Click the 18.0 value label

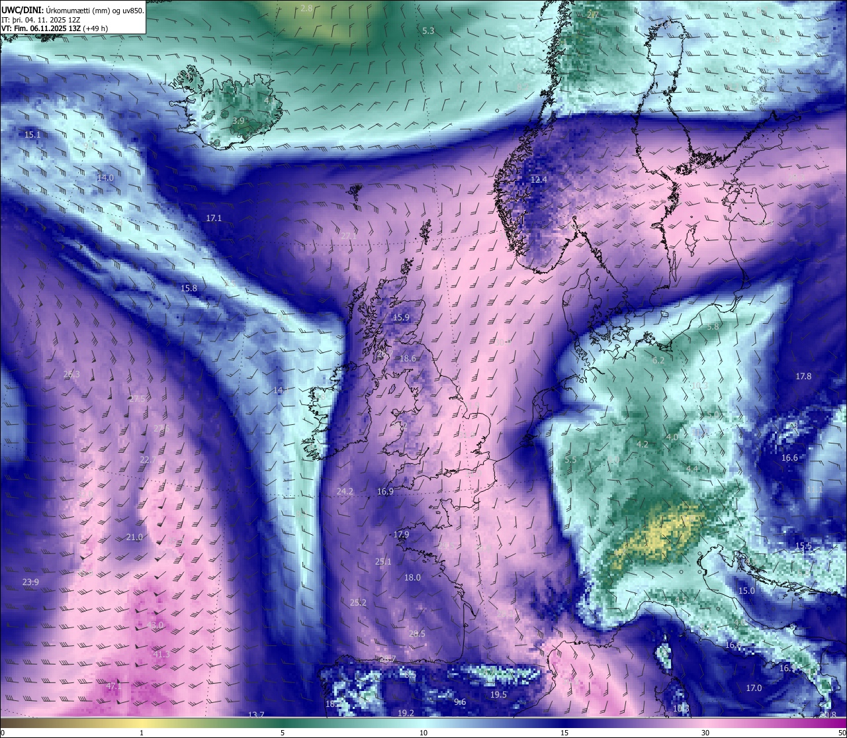tap(412, 577)
